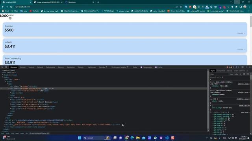
Task: Open the Application tab in DevTools
Action: [71, 67]
